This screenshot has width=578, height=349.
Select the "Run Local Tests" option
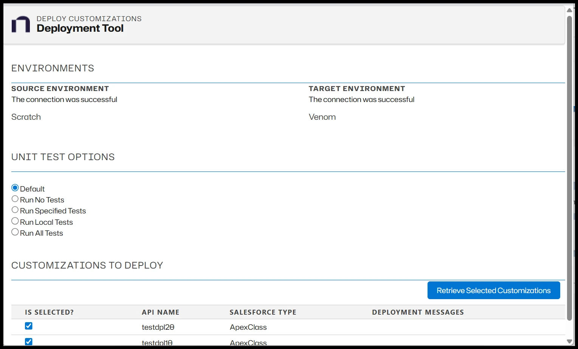point(15,221)
